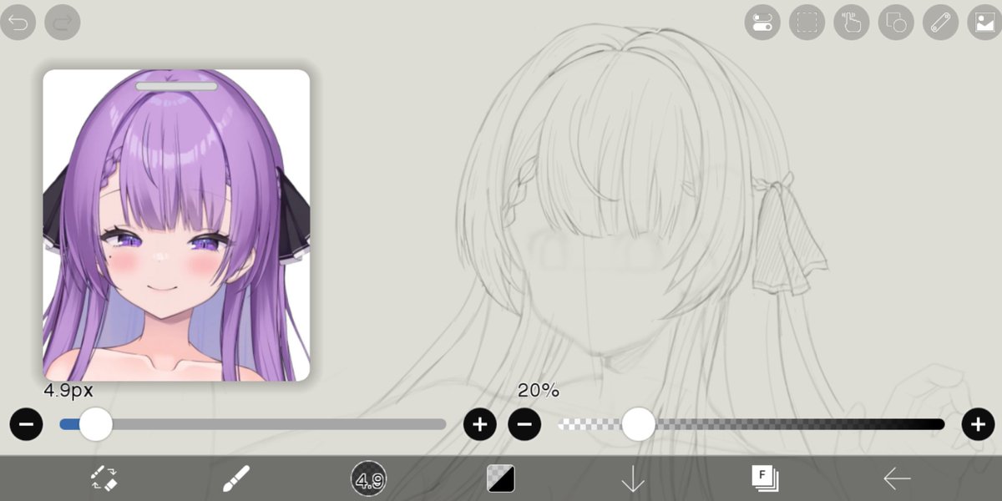Increase brush thickness with plus button
Image resolution: width=1002 pixels, height=501 pixels.
click(479, 425)
